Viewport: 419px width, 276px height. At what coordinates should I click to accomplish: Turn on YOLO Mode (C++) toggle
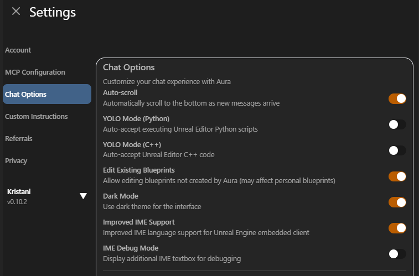tap(397, 150)
